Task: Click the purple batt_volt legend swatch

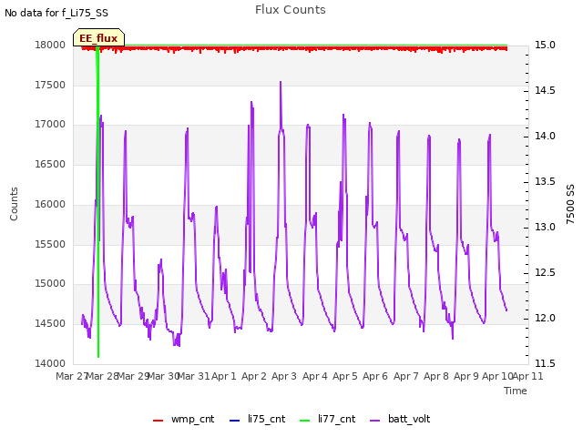Action: [375, 421]
